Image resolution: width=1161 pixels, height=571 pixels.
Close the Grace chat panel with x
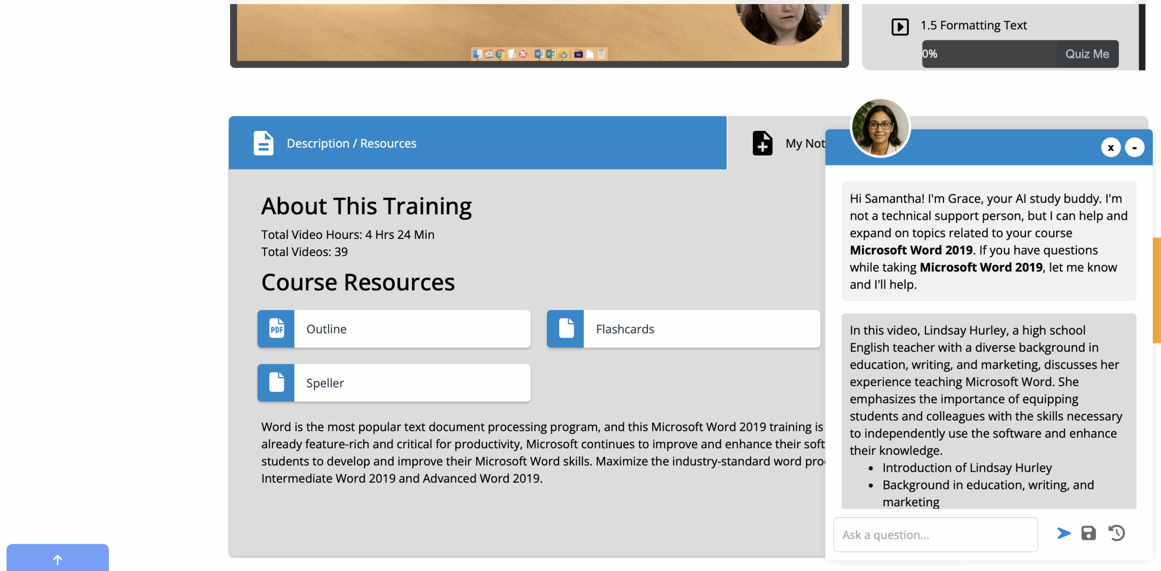tap(1111, 148)
